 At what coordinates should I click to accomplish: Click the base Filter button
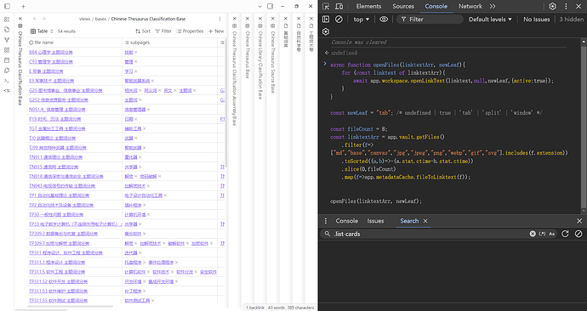click(163, 31)
